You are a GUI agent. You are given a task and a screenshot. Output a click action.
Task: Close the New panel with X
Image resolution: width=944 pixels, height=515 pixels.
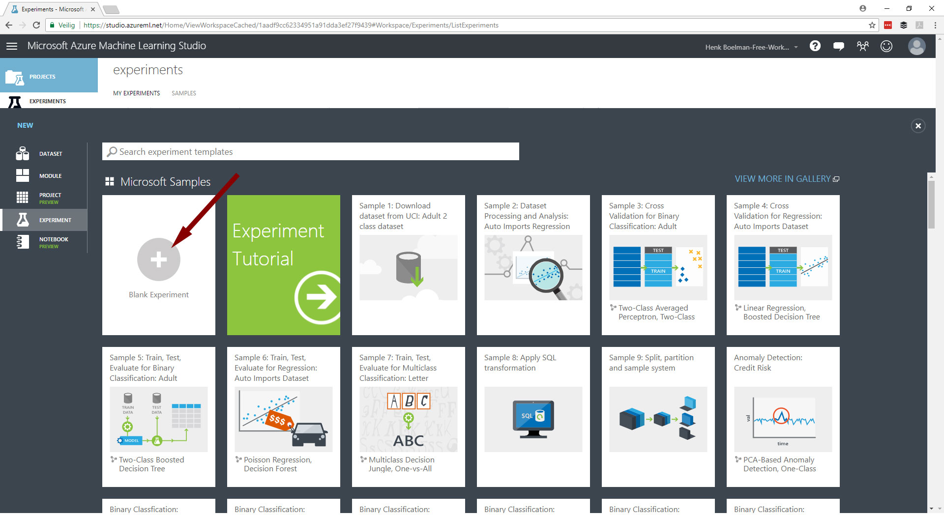click(x=918, y=126)
